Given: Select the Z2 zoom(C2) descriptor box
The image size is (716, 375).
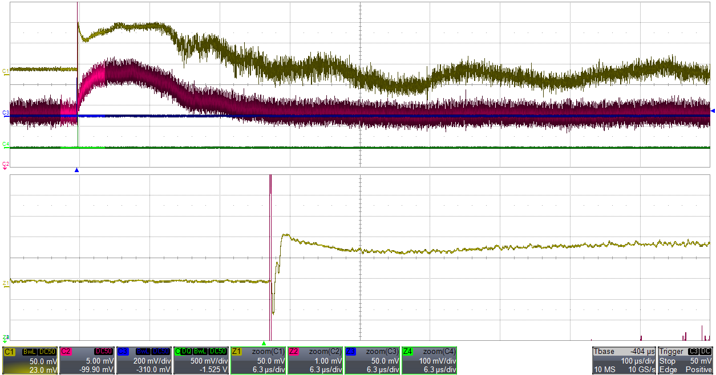Looking at the screenshot, I should (315, 361).
